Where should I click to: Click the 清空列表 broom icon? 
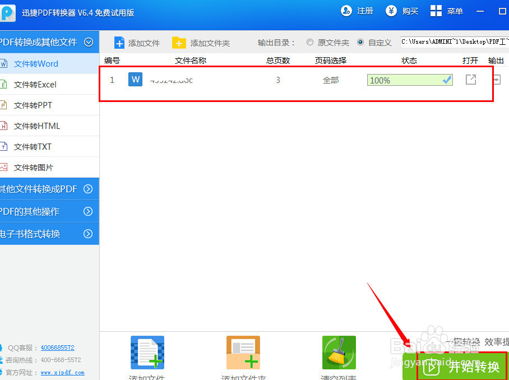(339, 353)
